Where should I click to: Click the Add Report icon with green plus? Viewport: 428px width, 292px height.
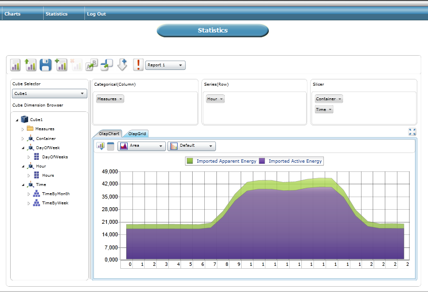click(x=61, y=65)
